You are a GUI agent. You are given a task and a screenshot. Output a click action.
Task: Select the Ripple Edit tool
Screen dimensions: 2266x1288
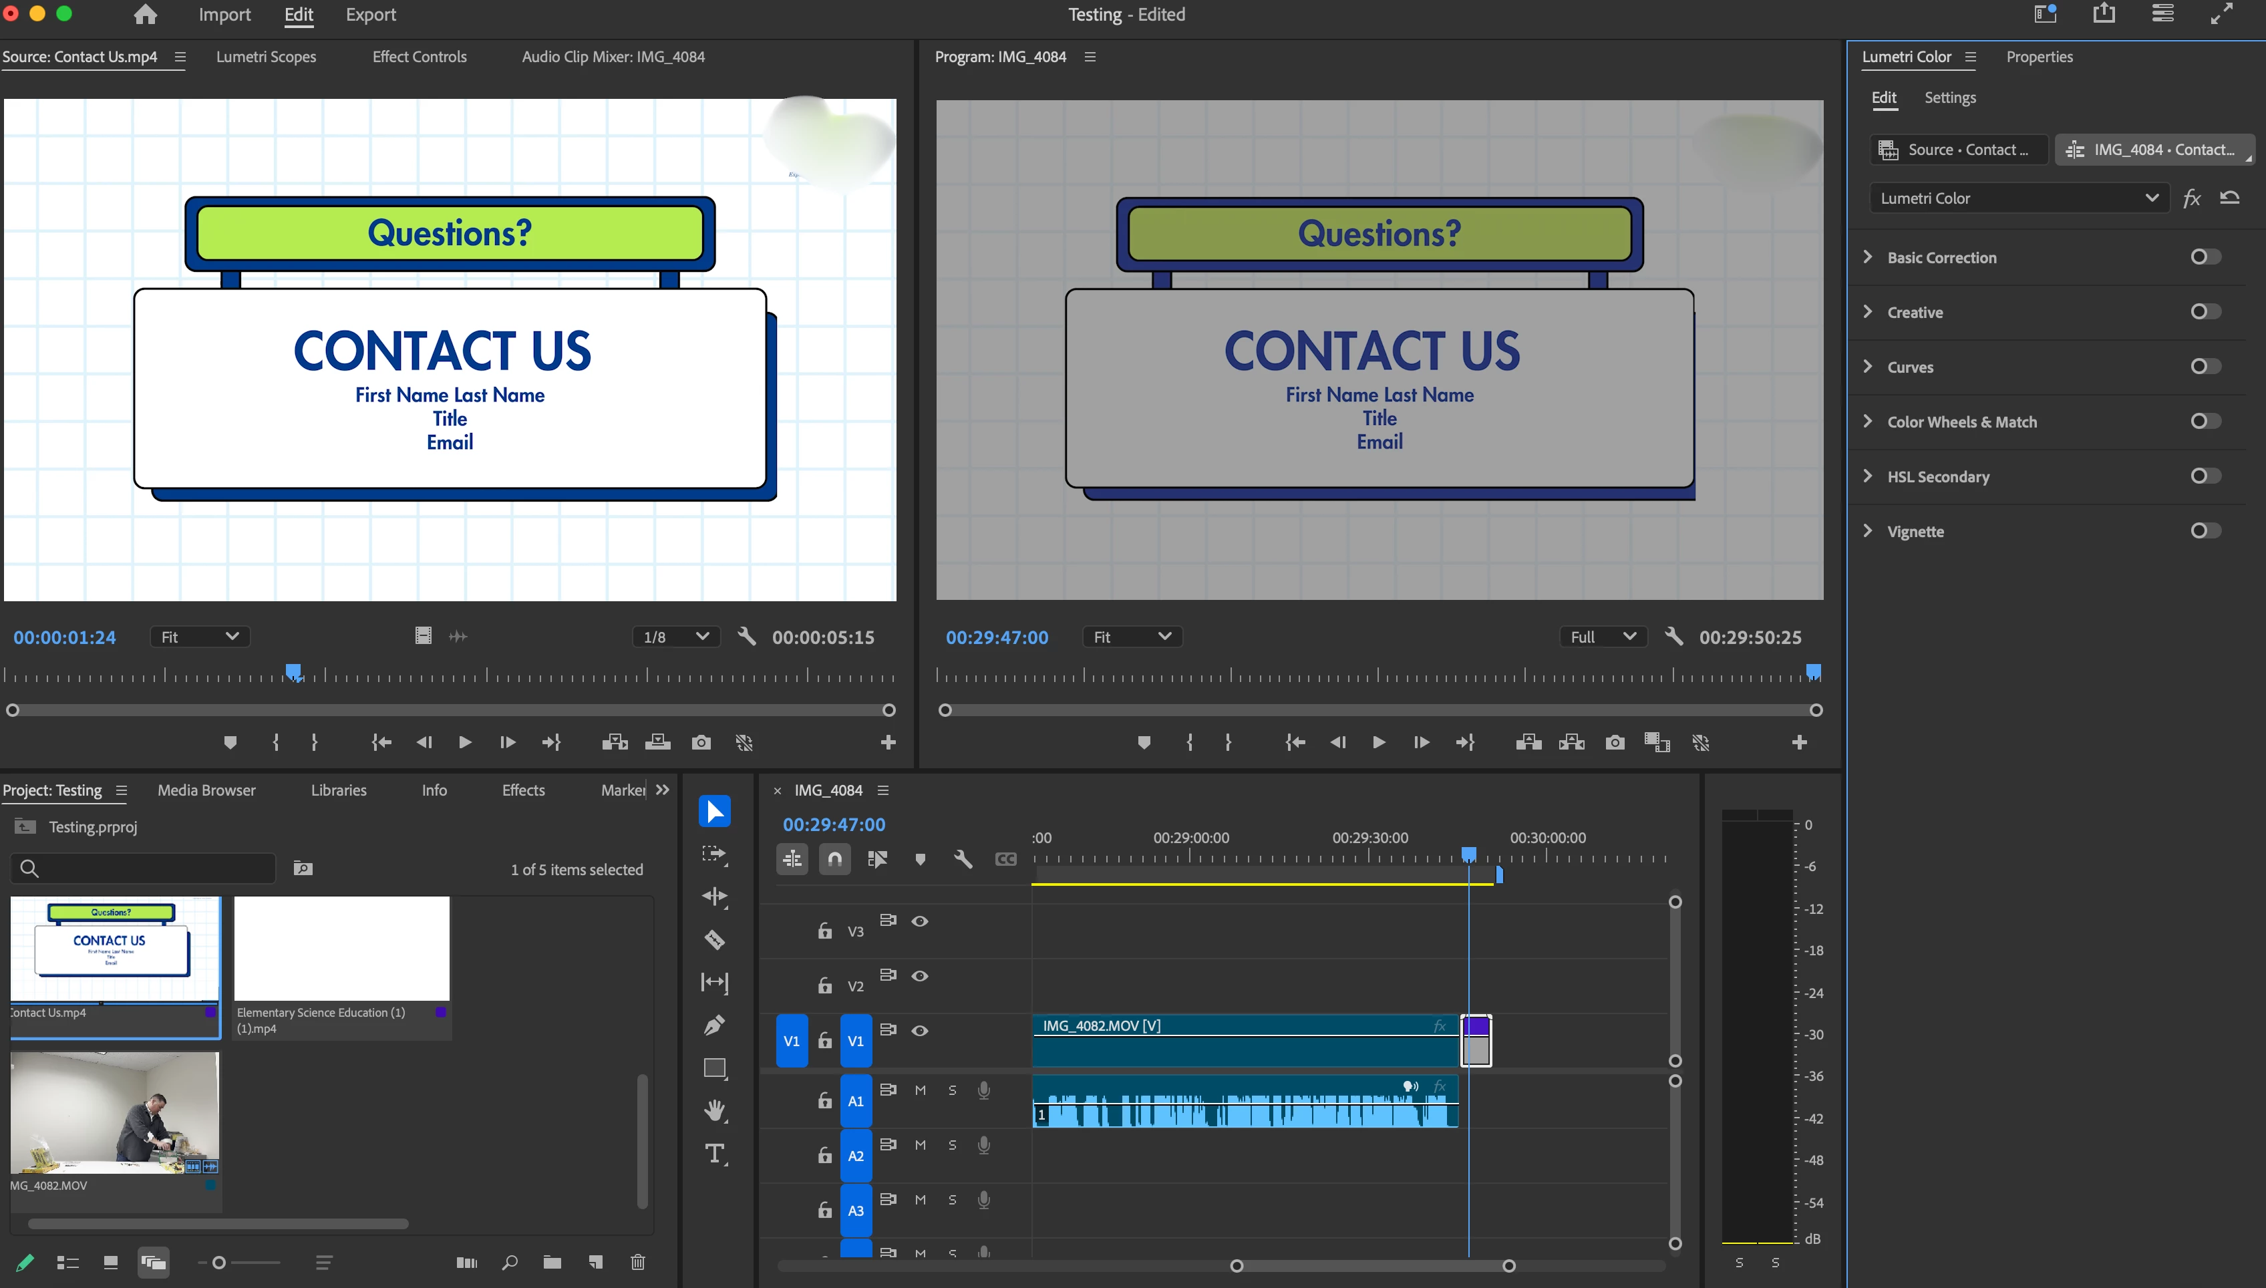click(x=715, y=897)
